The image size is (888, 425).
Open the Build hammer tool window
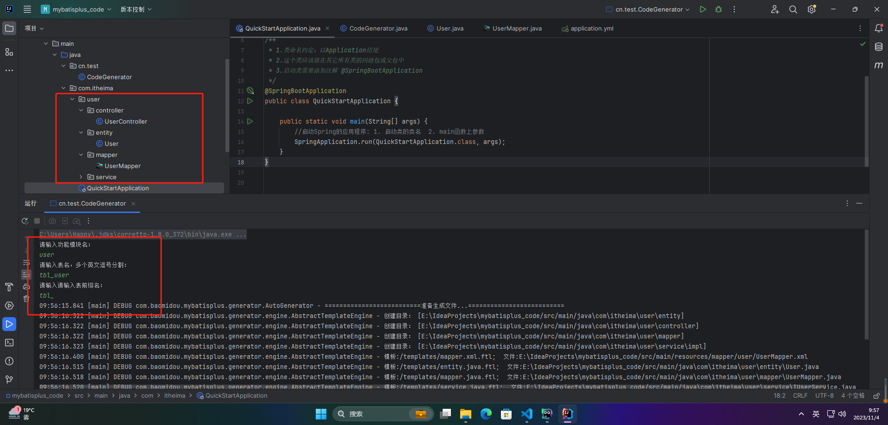[x=9, y=287]
